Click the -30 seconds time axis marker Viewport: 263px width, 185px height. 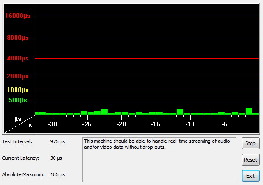click(x=53, y=125)
